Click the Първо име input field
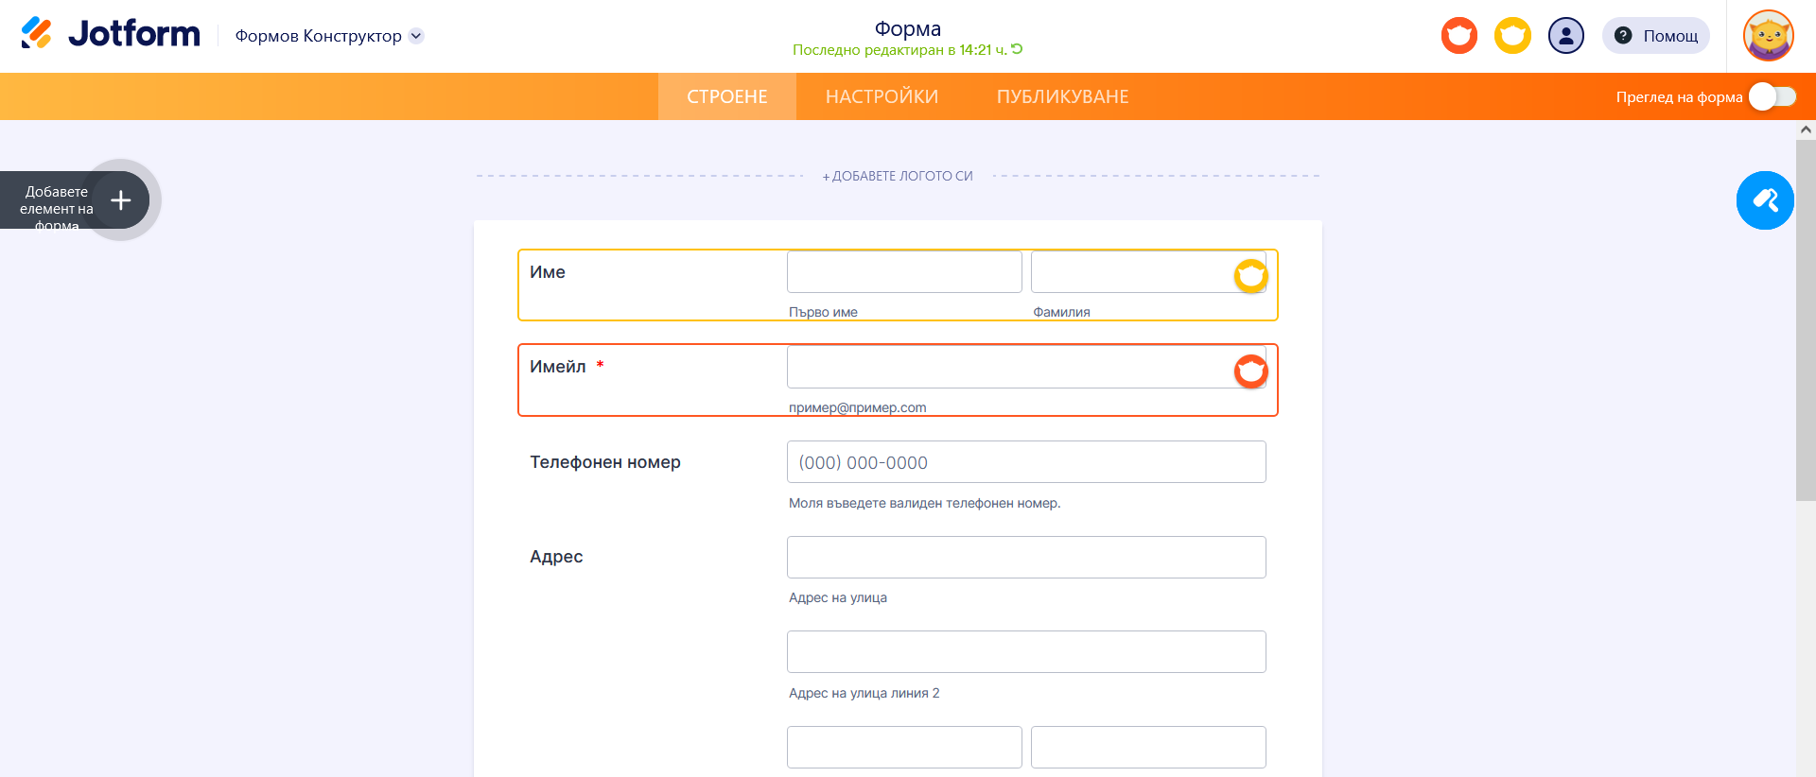The image size is (1816, 777). pos(903,272)
